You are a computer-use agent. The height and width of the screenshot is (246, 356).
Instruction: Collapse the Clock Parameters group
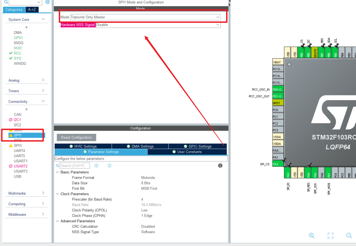(57, 194)
